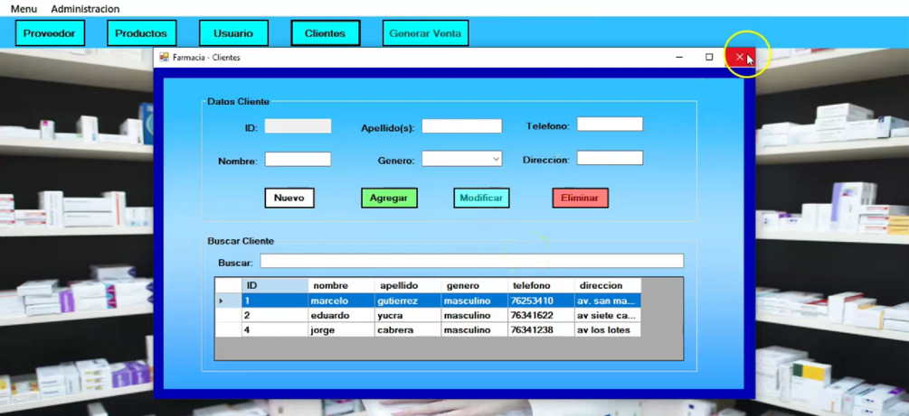This screenshot has height=416, width=909.
Task: Click the disabled ID field
Action: tap(298, 126)
